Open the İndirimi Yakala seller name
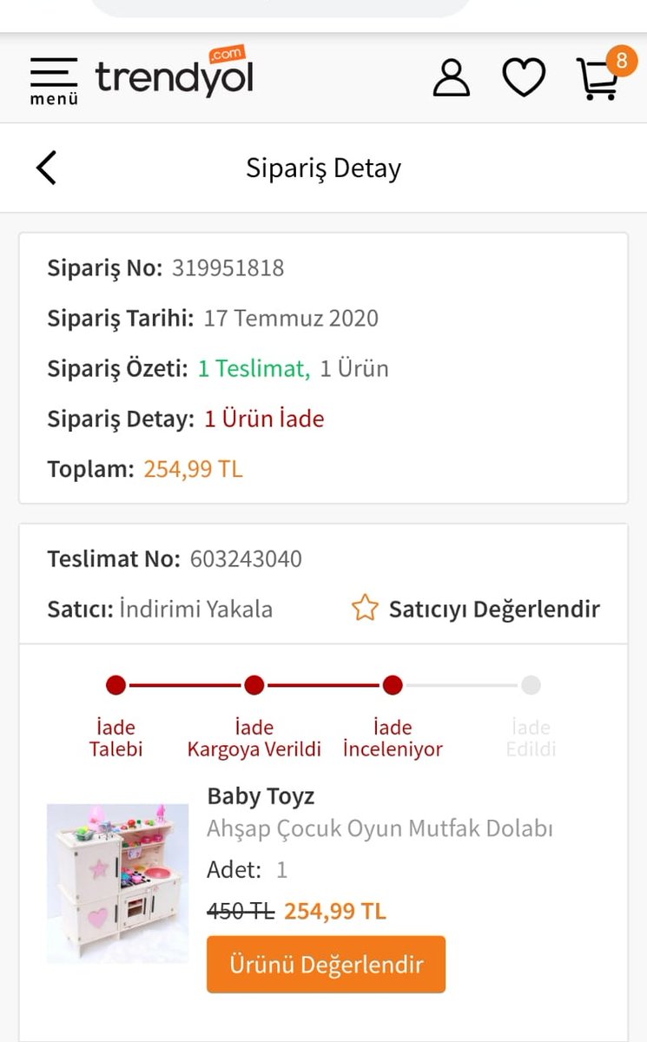This screenshot has height=1042, width=647. click(x=195, y=609)
